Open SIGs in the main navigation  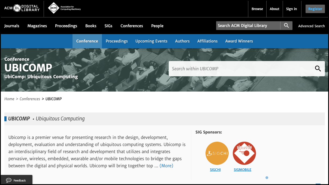[108, 26]
